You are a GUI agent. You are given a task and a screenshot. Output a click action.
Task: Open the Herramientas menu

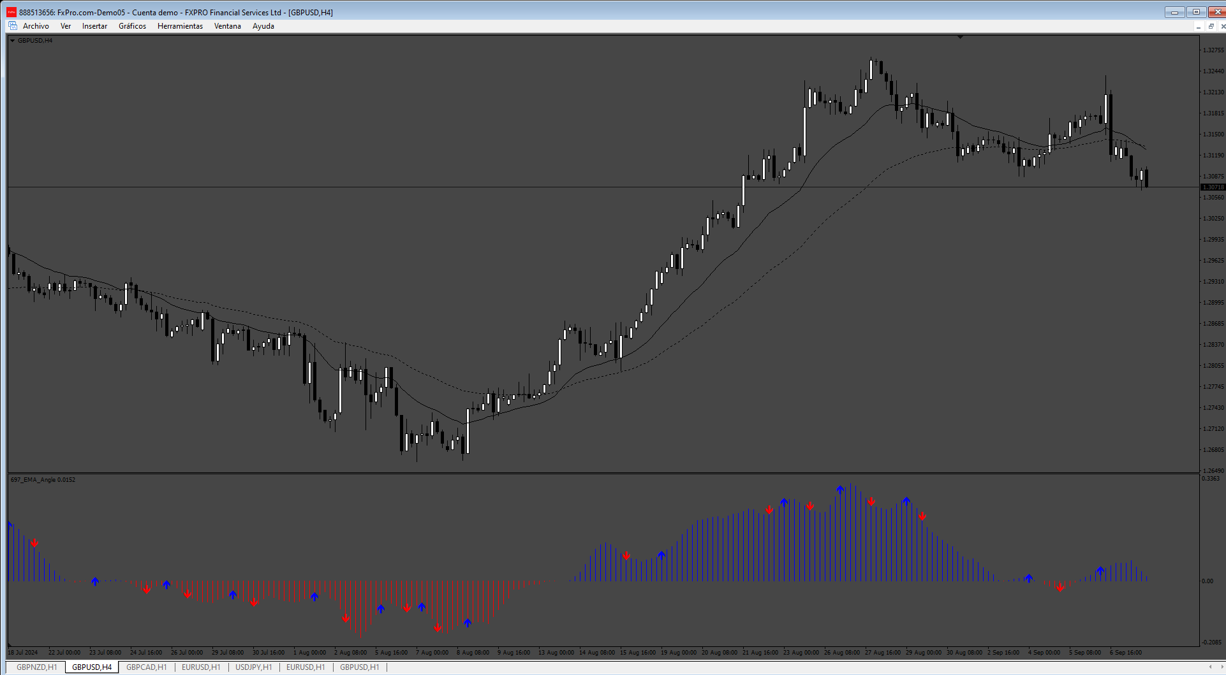point(180,26)
